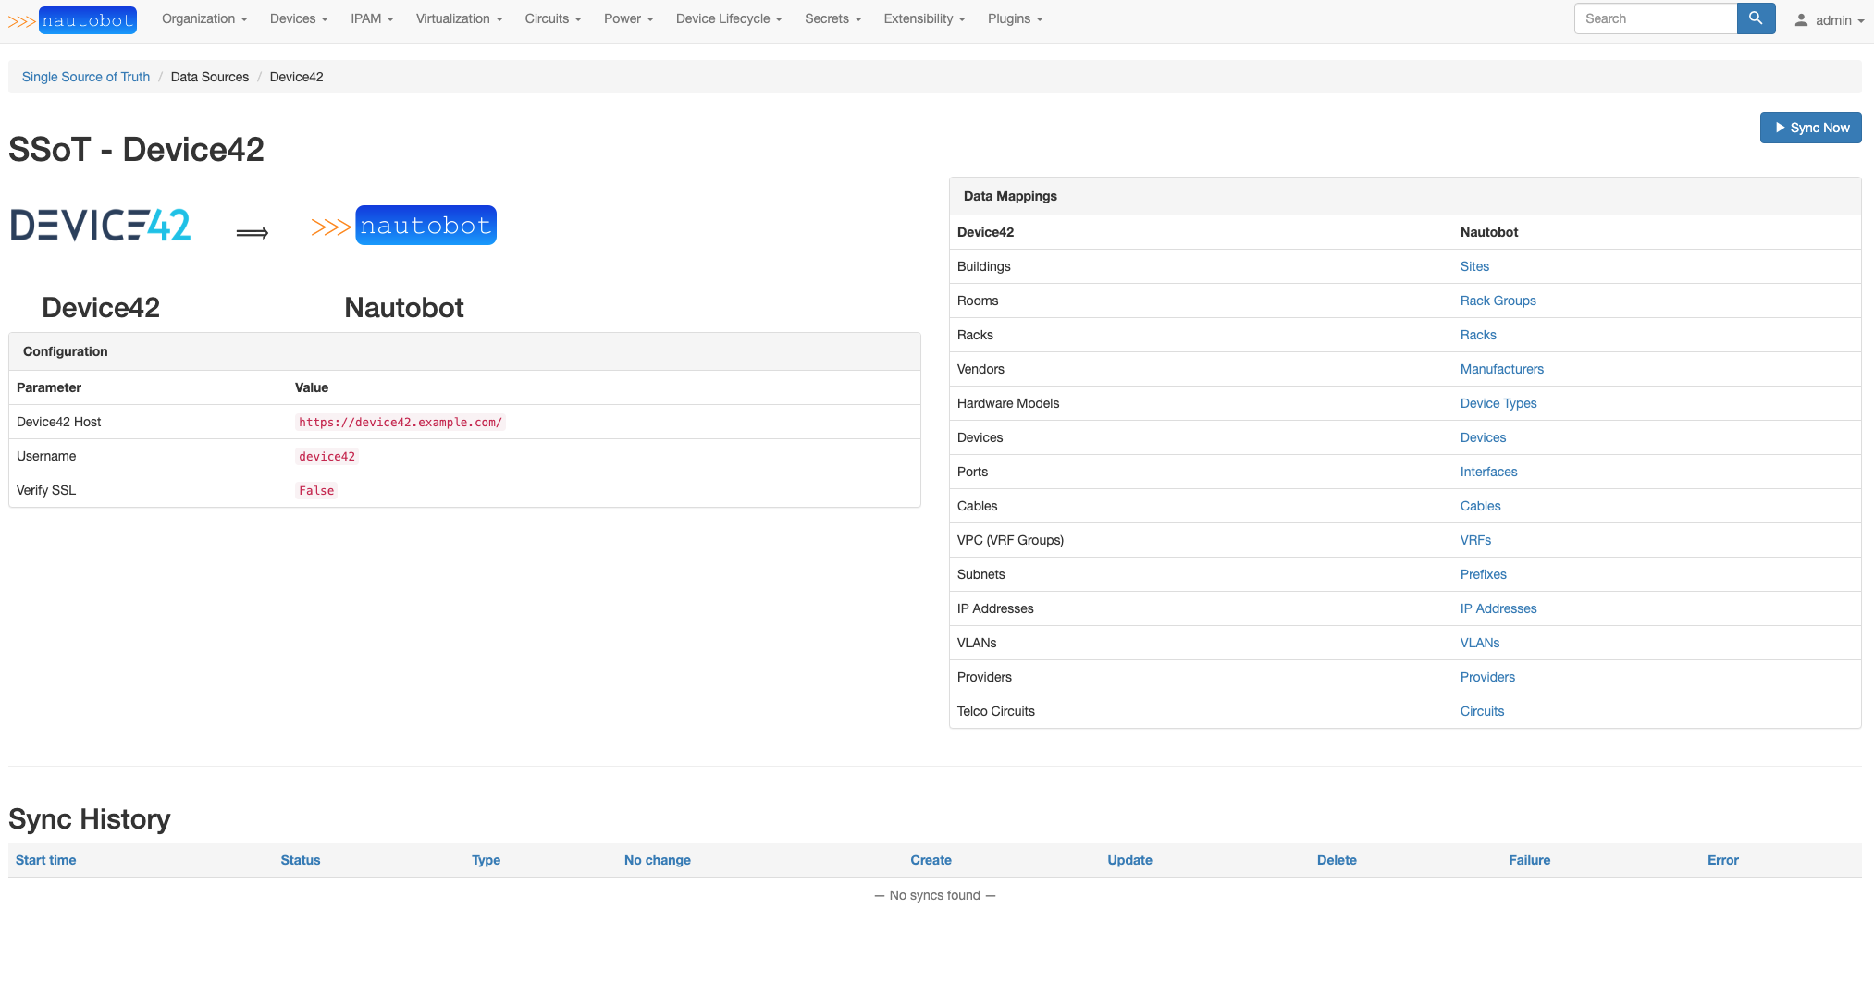Open the Providers mapping link
Screen dimensions: 1874x995
1487,677
